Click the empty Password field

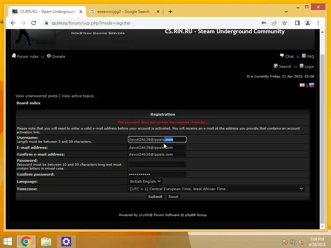coord(157,164)
